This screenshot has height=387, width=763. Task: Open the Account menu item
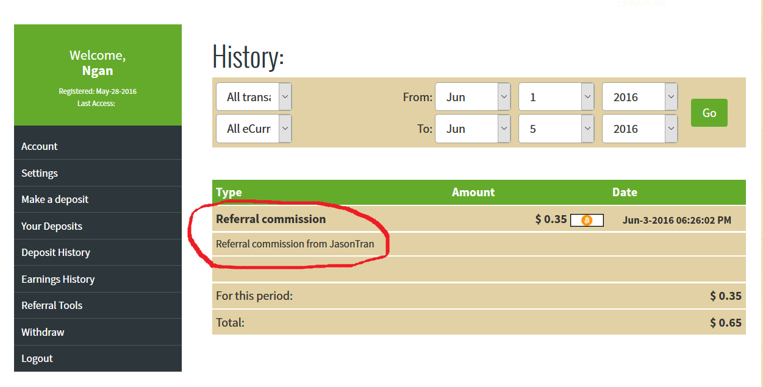tap(40, 146)
